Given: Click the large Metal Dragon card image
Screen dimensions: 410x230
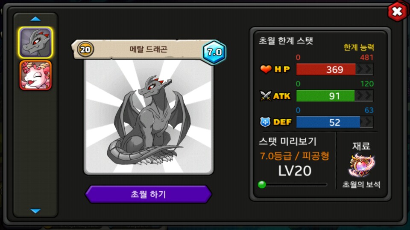Looking at the screenshot, I should [148, 117].
